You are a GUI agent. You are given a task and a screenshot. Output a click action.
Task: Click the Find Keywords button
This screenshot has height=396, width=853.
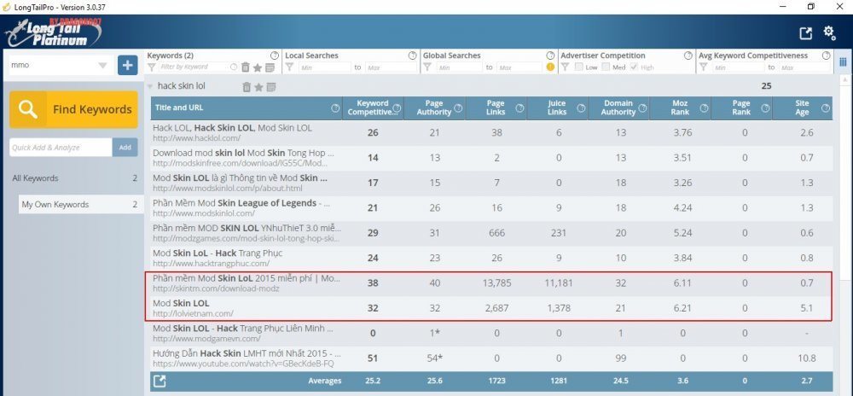point(73,109)
